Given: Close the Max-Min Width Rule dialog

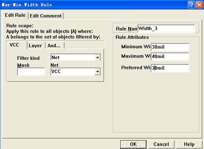Looking at the screenshot, I should click(199, 5).
